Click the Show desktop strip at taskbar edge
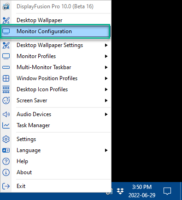The width and height of the screenshot is (182, 200). (x=181, y=191)
